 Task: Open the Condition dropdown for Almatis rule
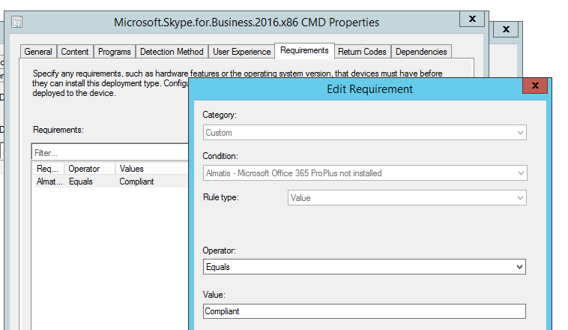[x=365, y=173]
